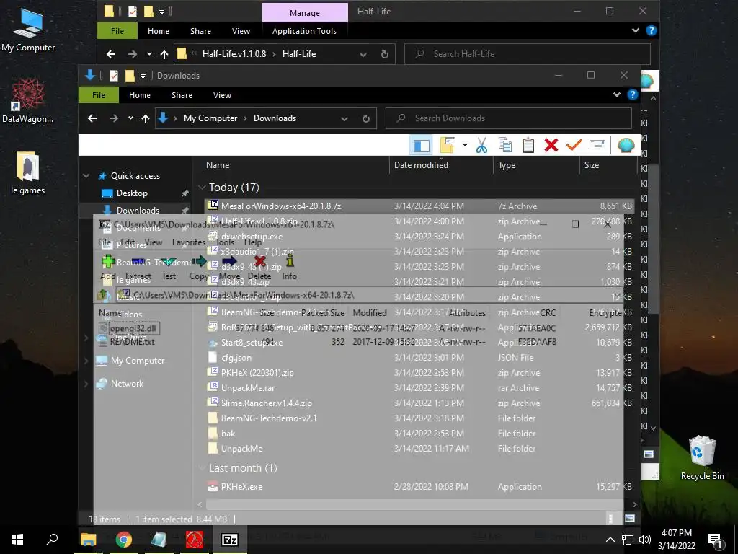Collapse the Quick access tree node
Screen dimensions: 738x554
(86, 176)
